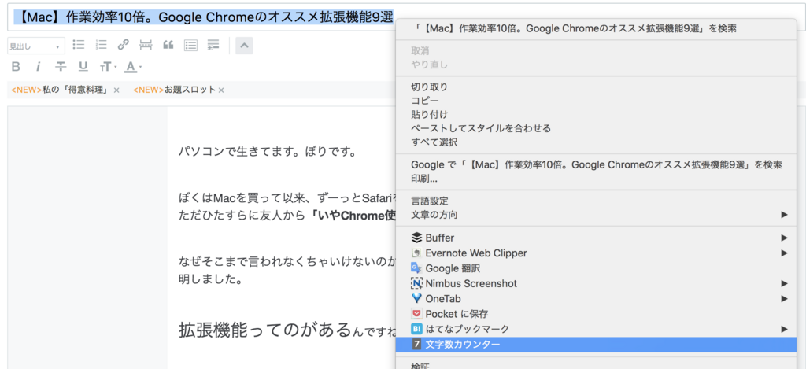
Task: Toggle bold formatting
Action: (16, 67)
